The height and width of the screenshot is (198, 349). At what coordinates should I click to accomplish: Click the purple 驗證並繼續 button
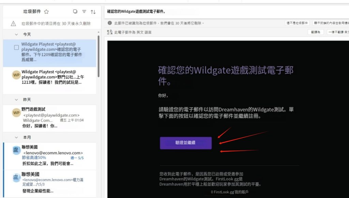186,143
